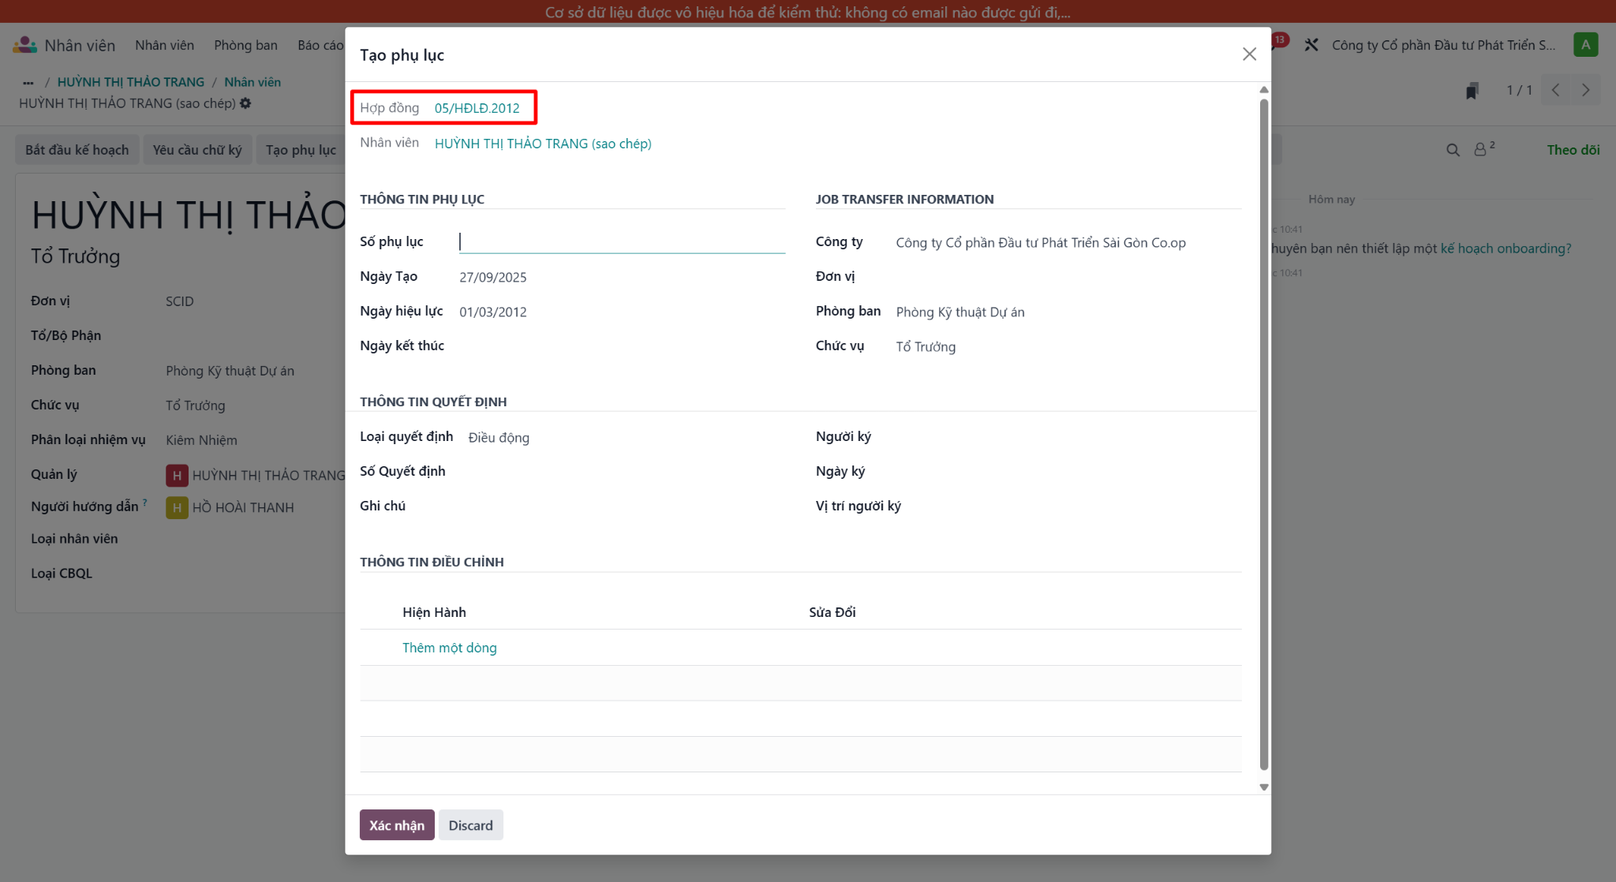Open the Nhân viên app icon

pyautogui.click(x=24, y=45)
